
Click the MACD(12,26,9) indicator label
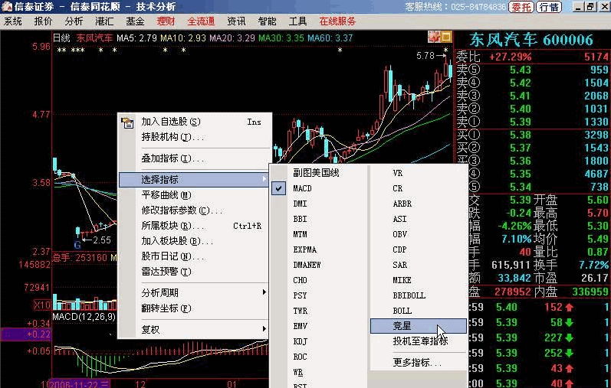click(x=84, y=317)
